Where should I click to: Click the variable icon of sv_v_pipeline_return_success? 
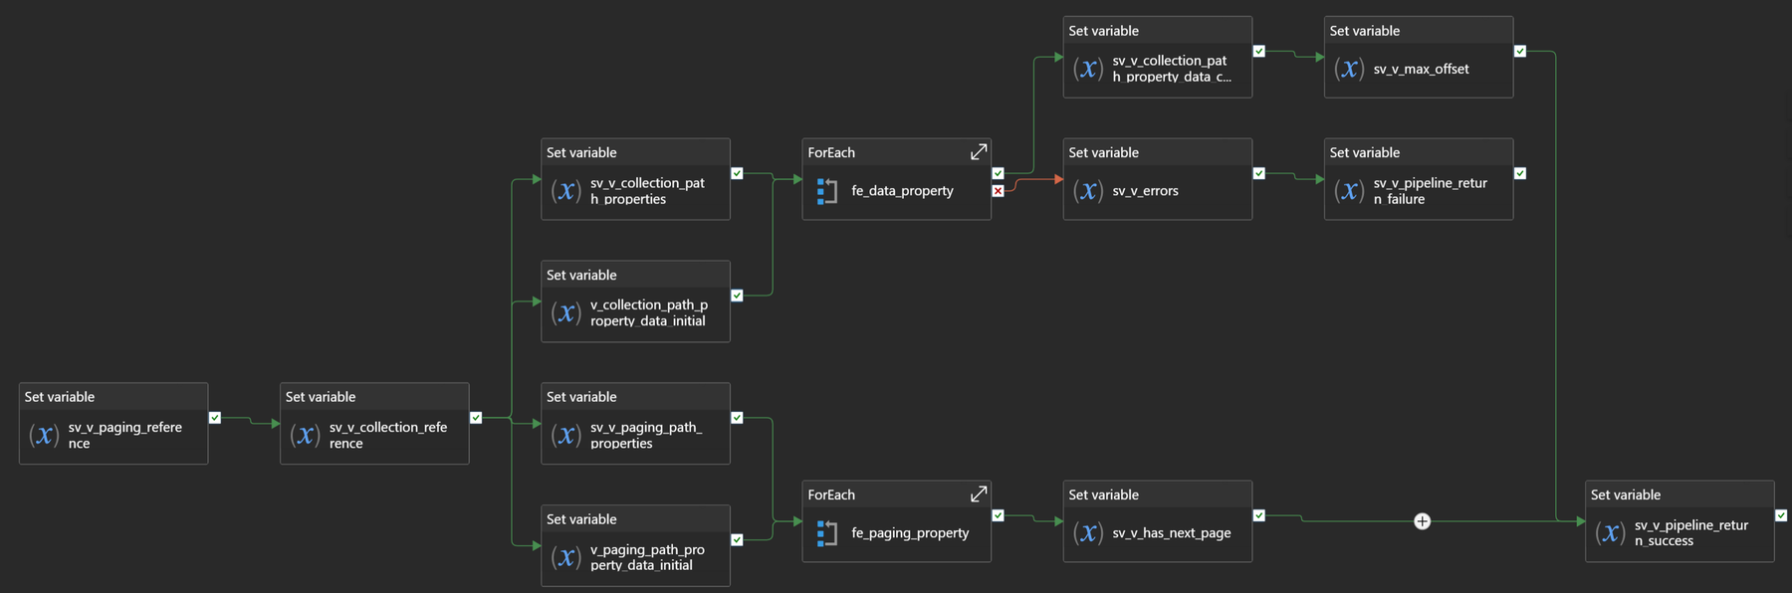(x=1610, y=533)
